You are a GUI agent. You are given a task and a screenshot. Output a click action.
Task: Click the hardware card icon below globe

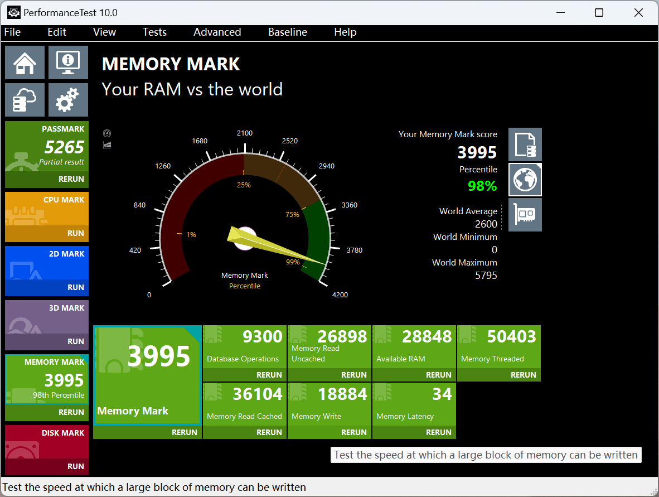(525, 215)
